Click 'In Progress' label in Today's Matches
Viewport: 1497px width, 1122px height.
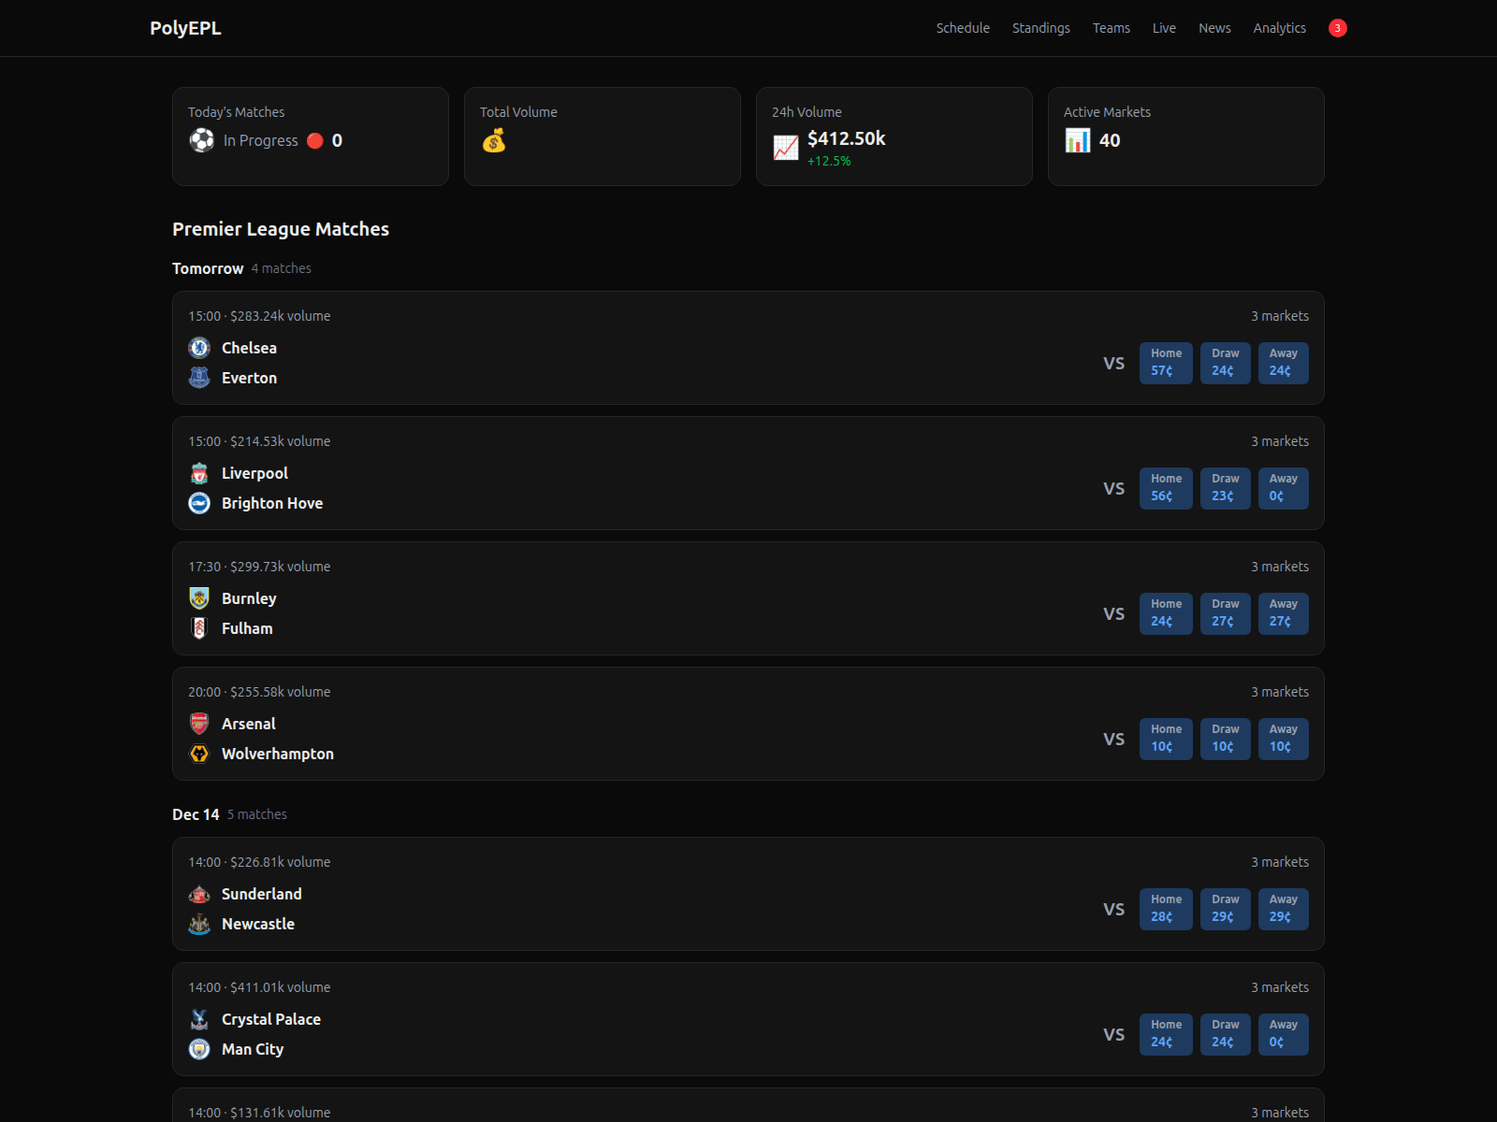pos(260,140)
